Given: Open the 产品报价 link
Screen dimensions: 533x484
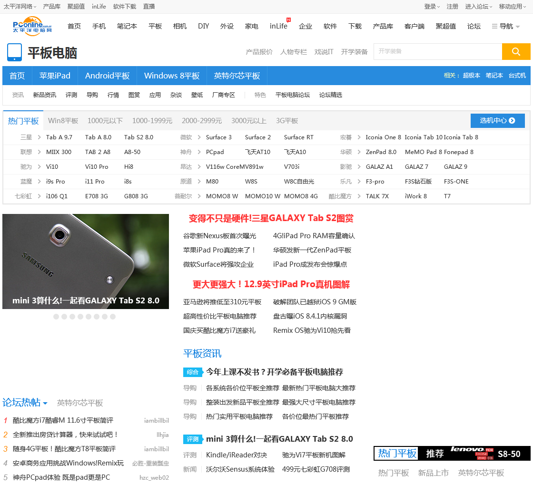Looking at the screenshot, I should tap(259, 52).
